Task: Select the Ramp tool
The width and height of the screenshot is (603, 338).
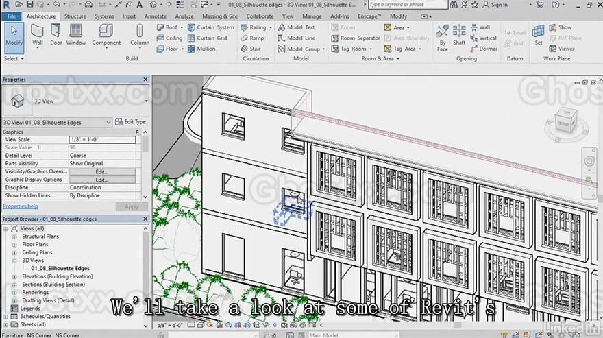Action: pyautogui.click(x=252, y=38)
